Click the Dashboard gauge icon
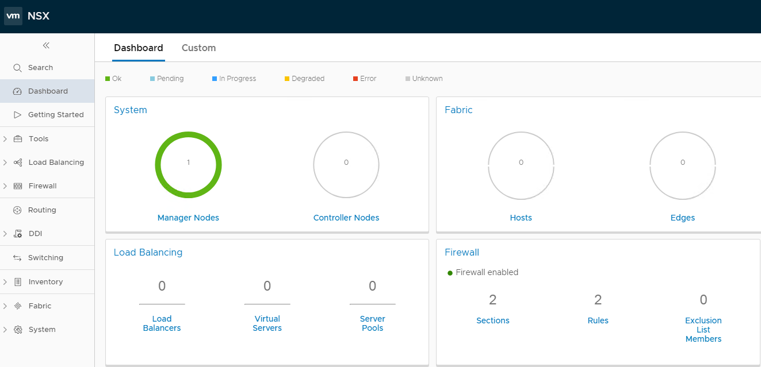This screenshot has width=761, height=367. [17, 91]
